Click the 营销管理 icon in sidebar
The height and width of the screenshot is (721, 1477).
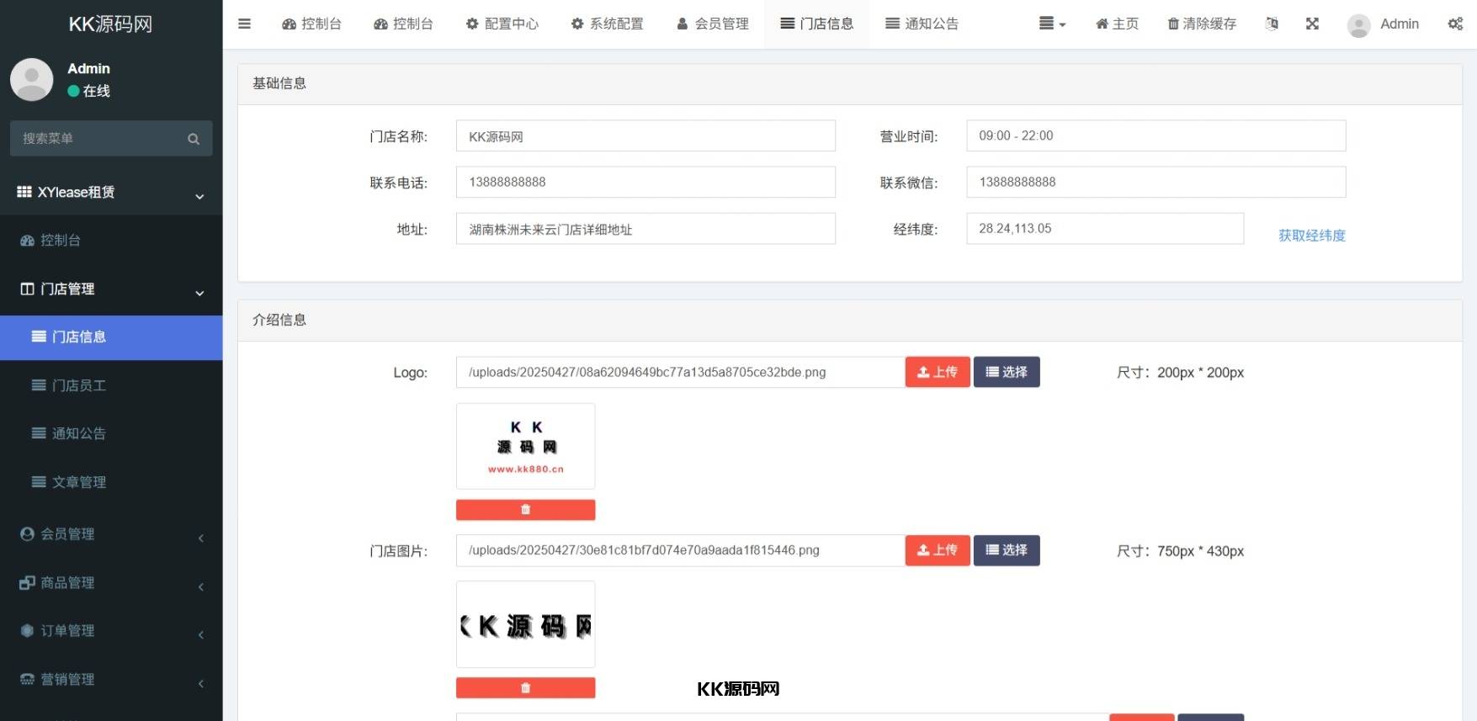point(27,680)
